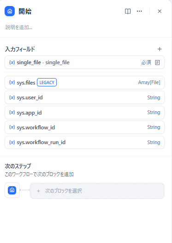Screen dimensions: 172x243
Task: Select the sys.workflow_id variable row
Action: (x=84, y=127)
